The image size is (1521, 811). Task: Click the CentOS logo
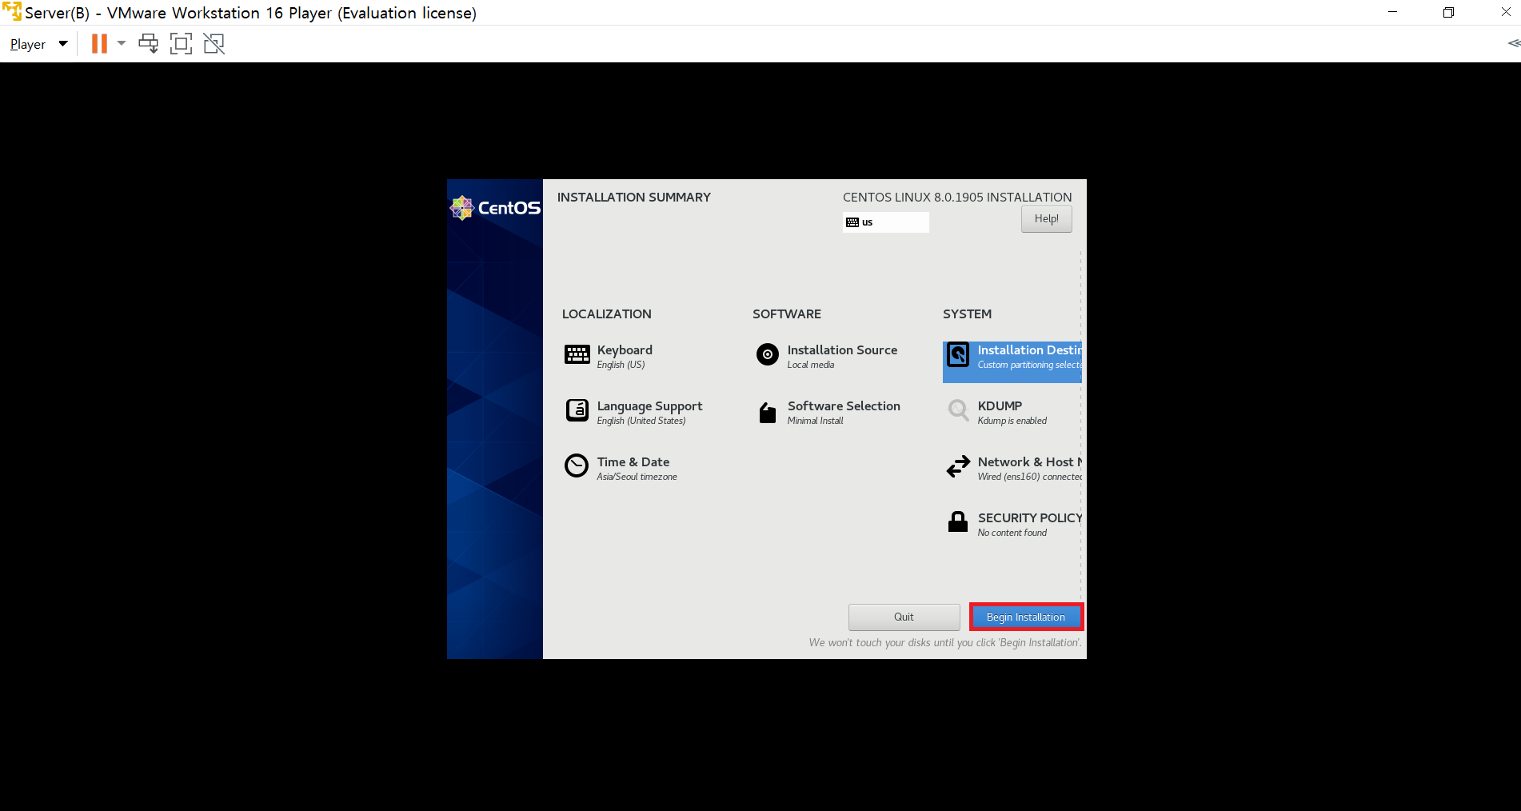click(495, 208)
